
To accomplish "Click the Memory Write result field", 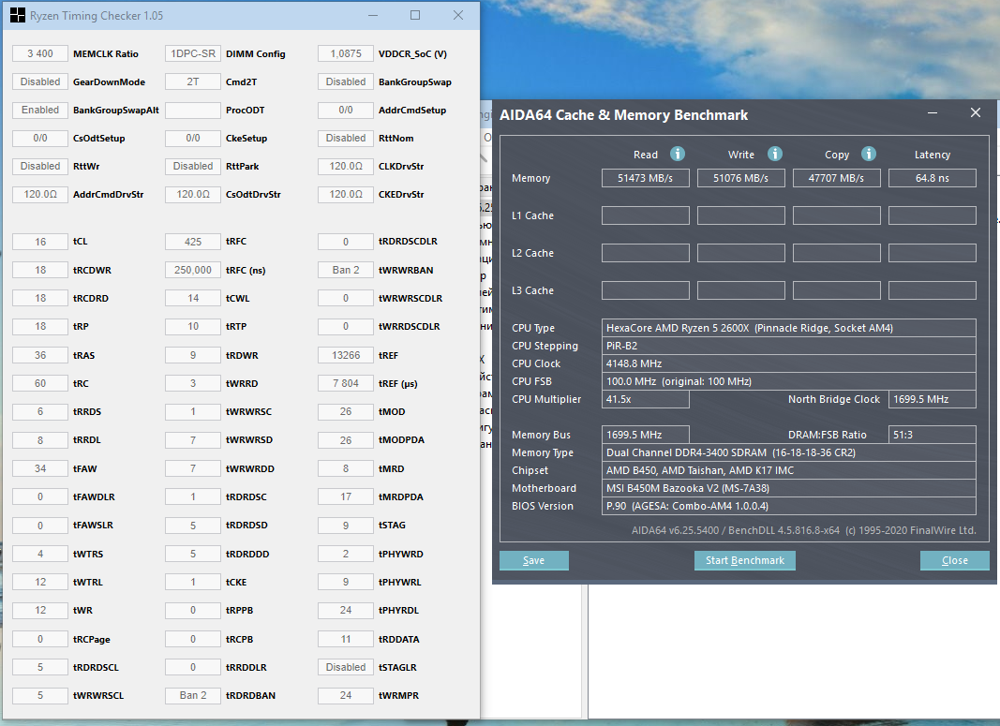I will tap(741, 178).
